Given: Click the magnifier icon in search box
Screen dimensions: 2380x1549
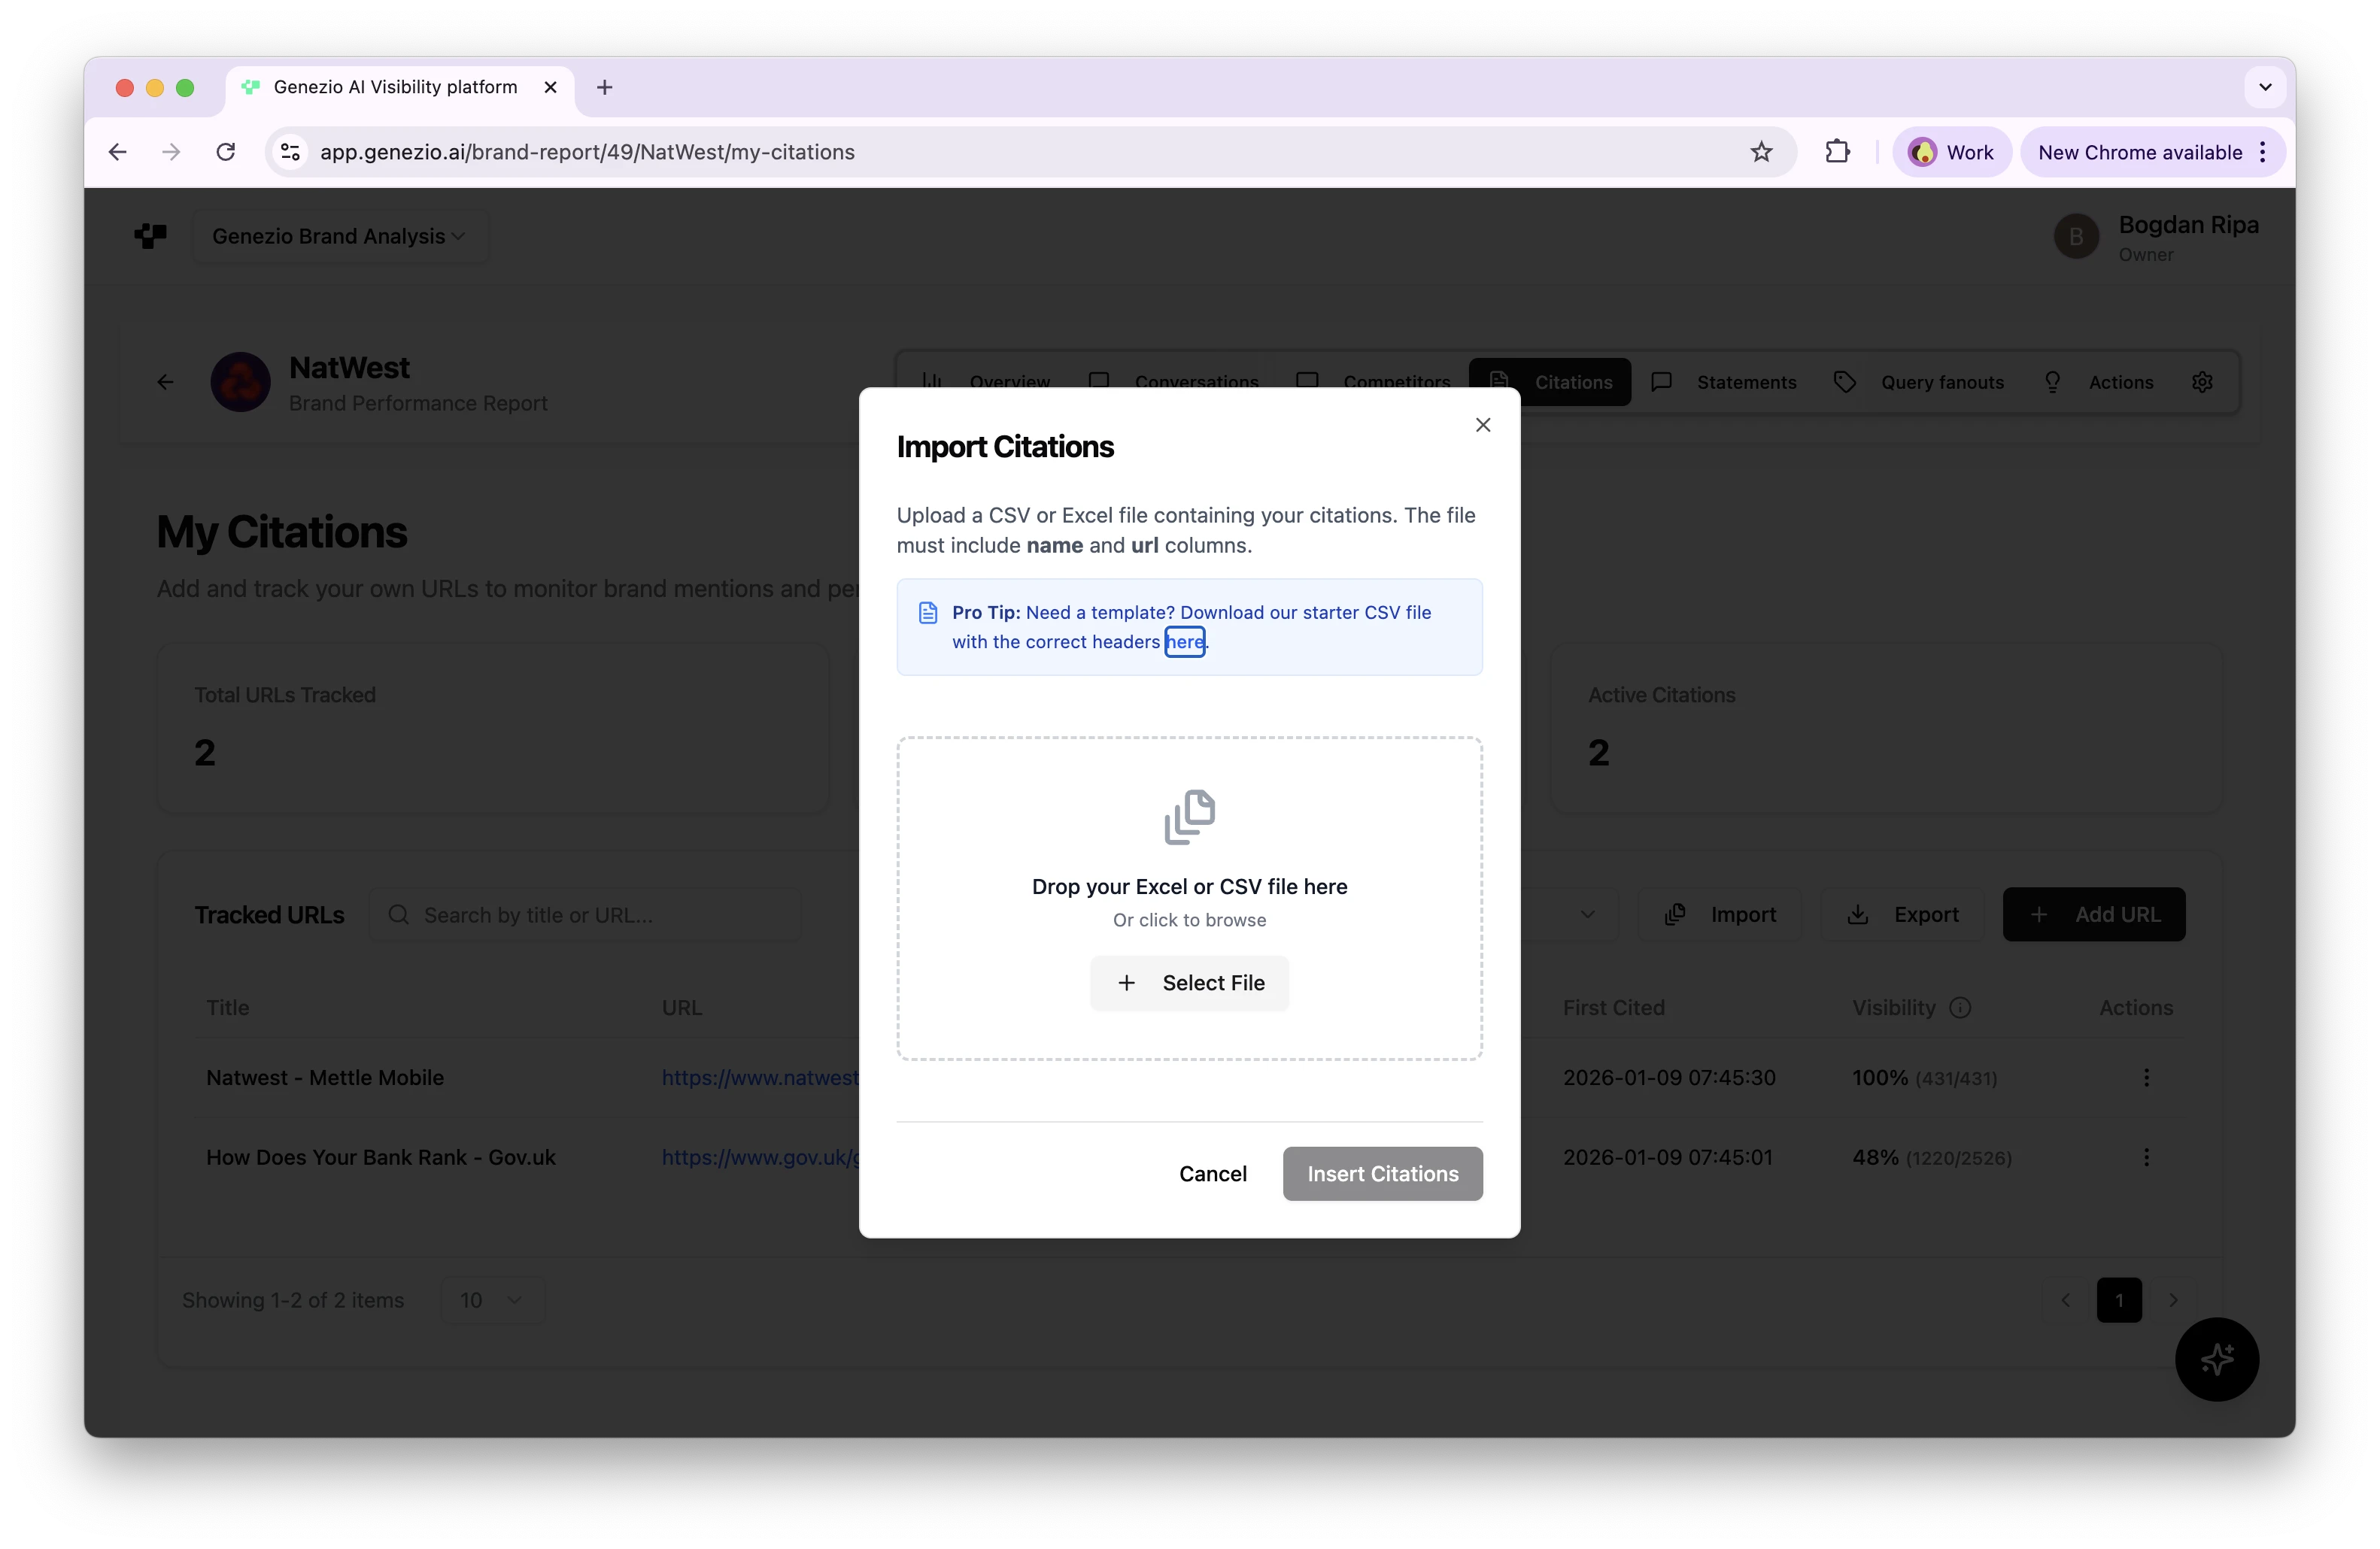Looking at the screenshot, I should tap(399, 914).
